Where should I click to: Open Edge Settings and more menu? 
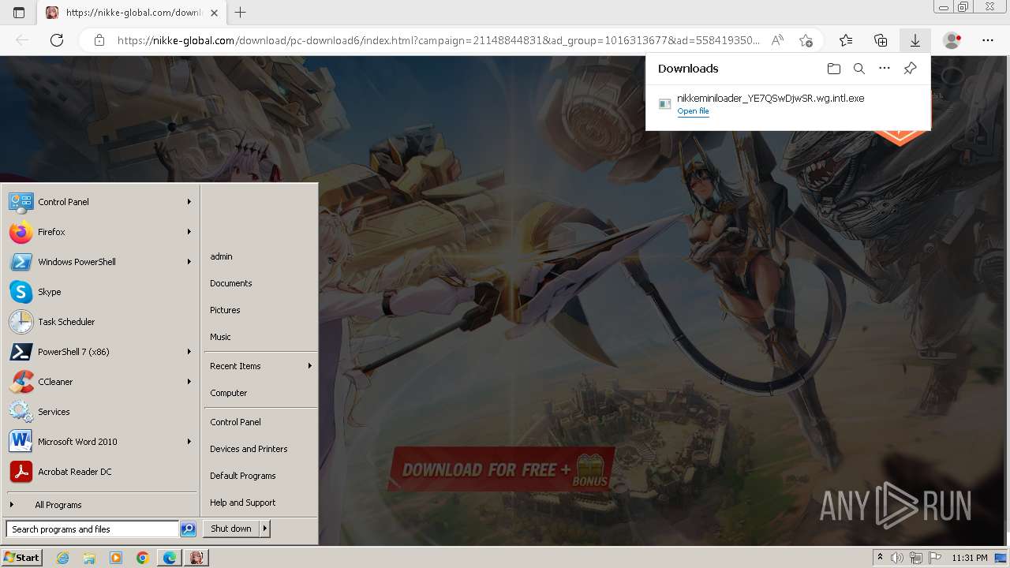[988, 40]
